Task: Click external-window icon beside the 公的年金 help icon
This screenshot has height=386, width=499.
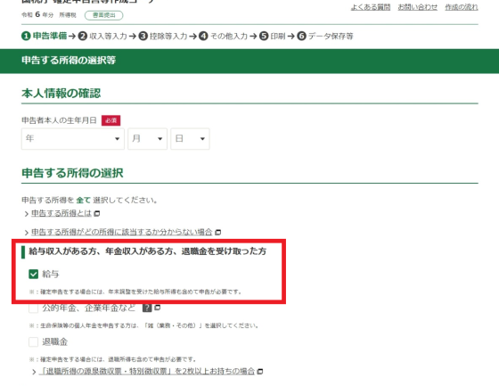Action: pos(157,308)
